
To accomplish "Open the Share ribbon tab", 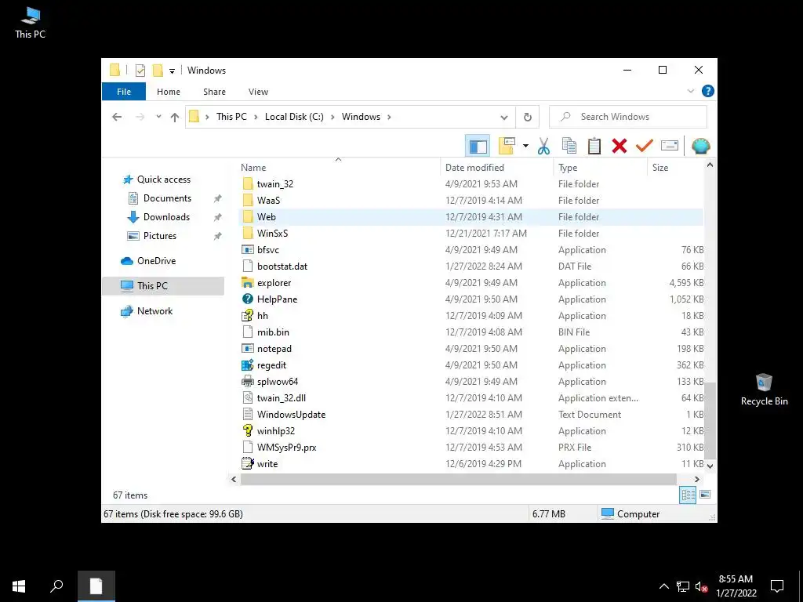I will tap(214, 92).
